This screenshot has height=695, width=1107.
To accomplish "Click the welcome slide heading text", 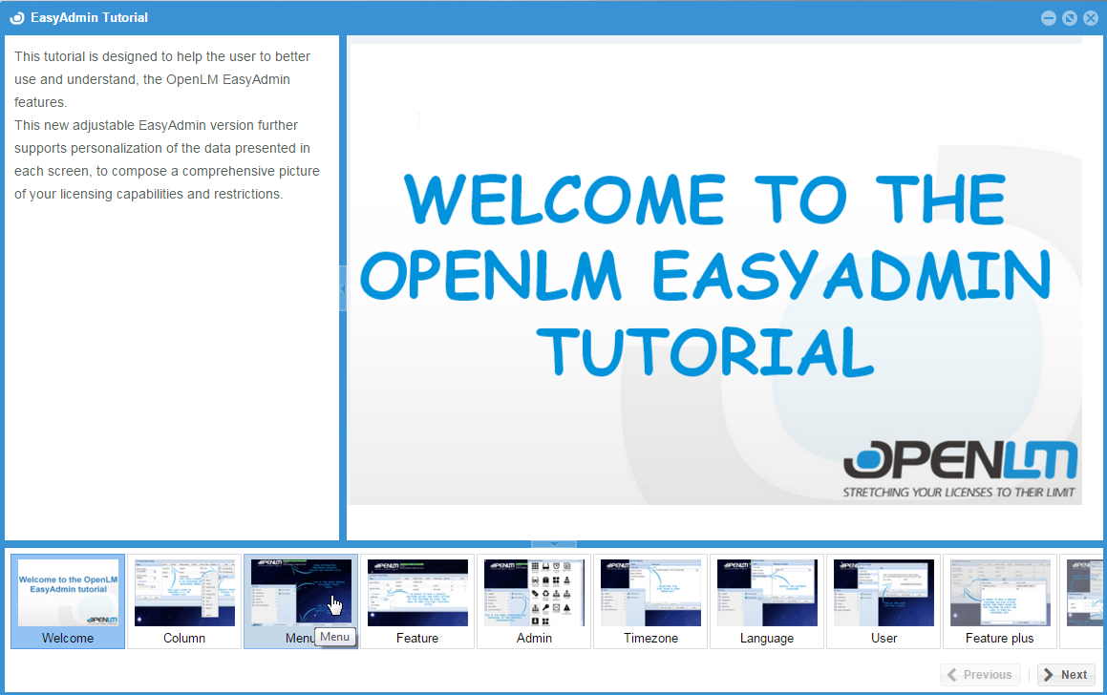I will coord(707,275).
